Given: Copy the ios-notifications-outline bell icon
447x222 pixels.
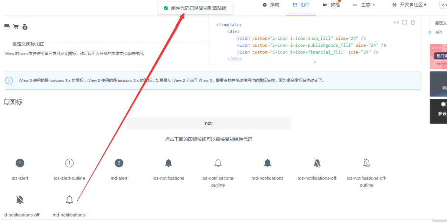Looking at the screenshot, I should (218, 163).
